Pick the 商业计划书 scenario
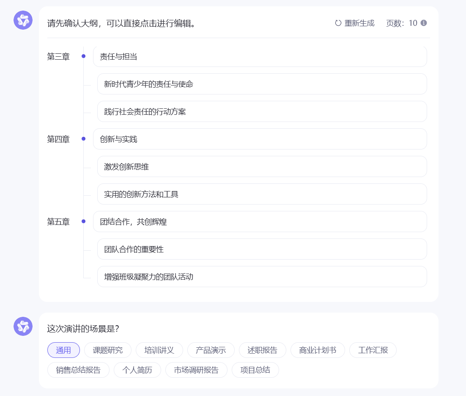This screenshot has height=396, width=466. [318, 350]
